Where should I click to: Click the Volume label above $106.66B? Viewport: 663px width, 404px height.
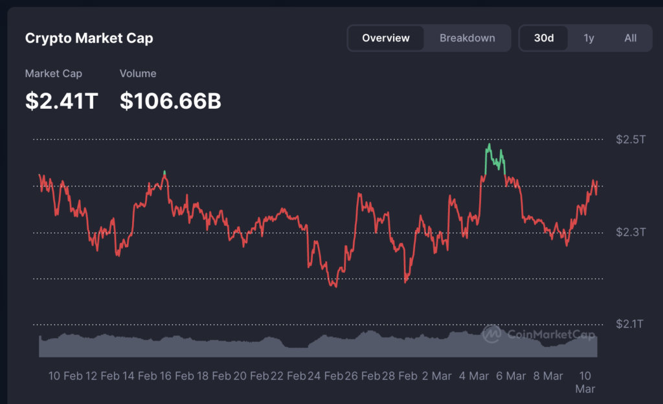pyautogui.click(x=138, y=74)
